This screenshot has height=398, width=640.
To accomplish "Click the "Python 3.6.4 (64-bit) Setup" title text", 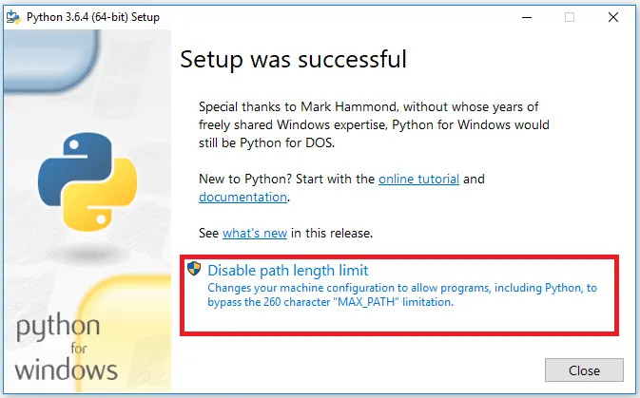I will 93,17.
